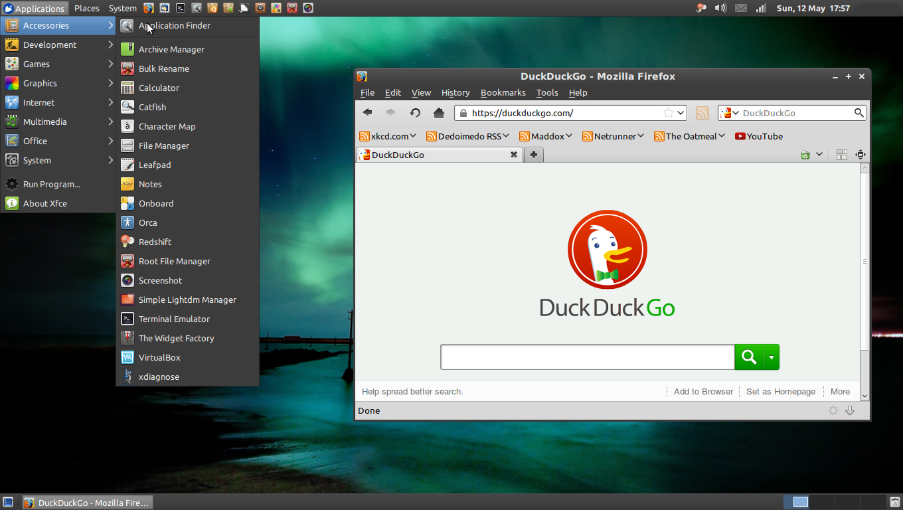Open the Firefox Bookmarks menu
The image size is (903, 510).
click(503, 93)
